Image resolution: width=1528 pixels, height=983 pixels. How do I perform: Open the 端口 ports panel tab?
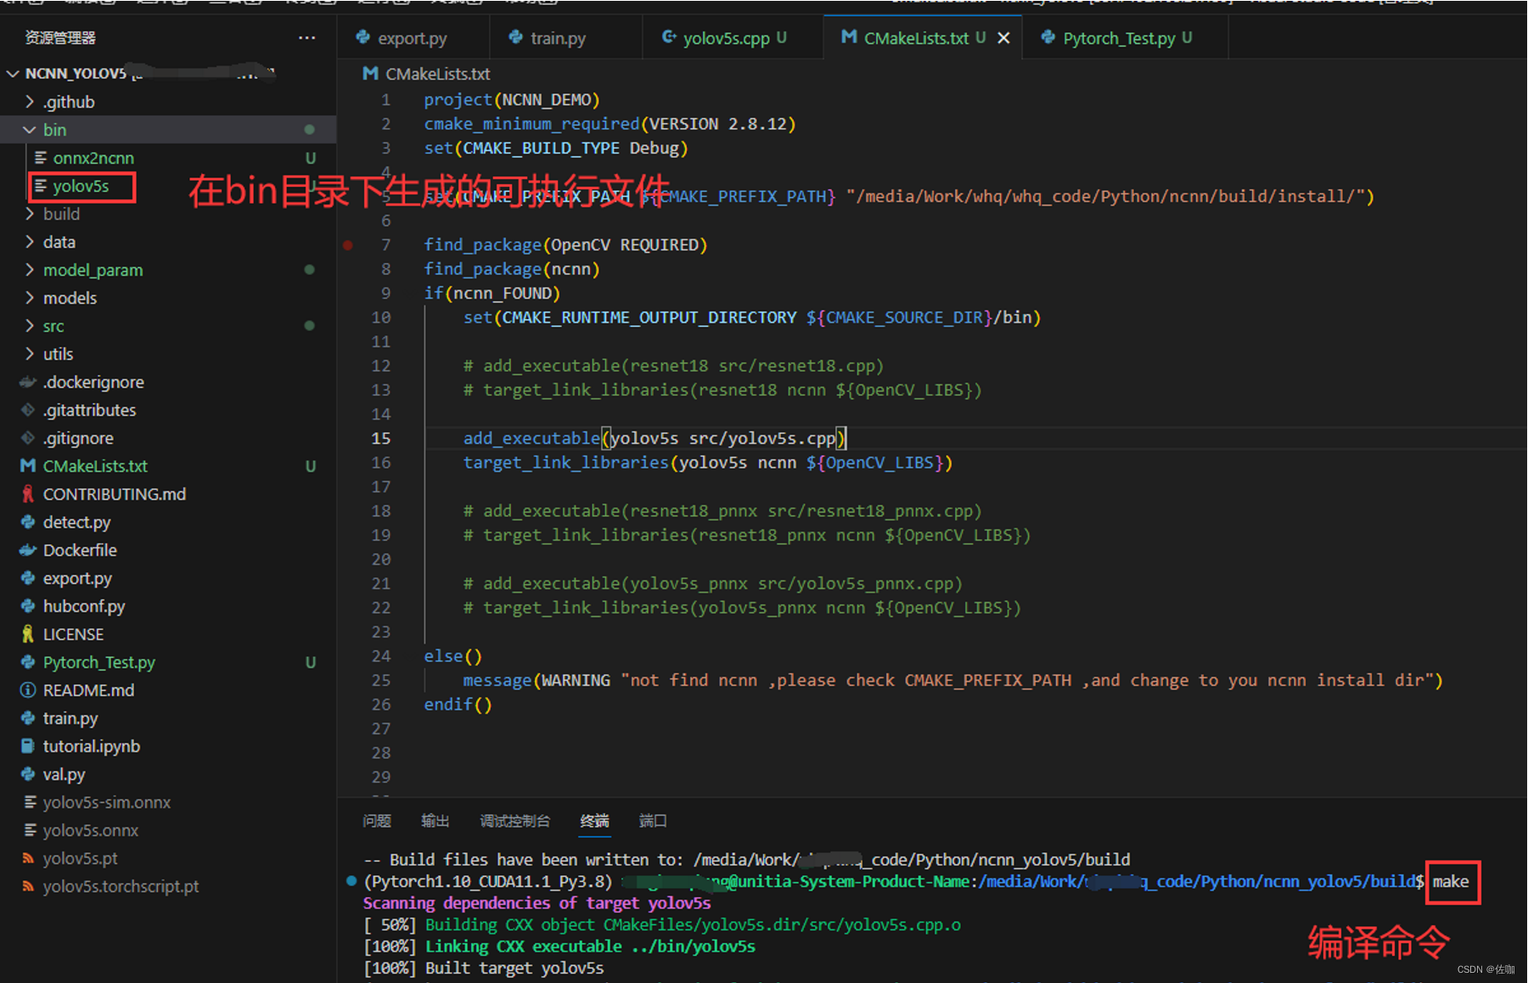[653, 821]
